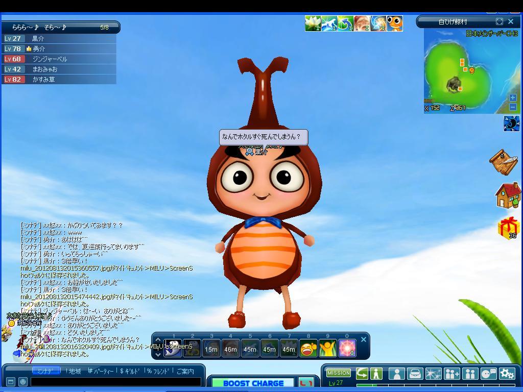Click the crescent moon icon below the minimap
Viewport: 523px width, 392px height.
511,124
